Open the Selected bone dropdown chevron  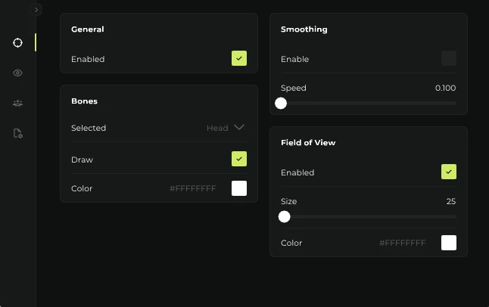pyautogui.click(x=239, y=128)
